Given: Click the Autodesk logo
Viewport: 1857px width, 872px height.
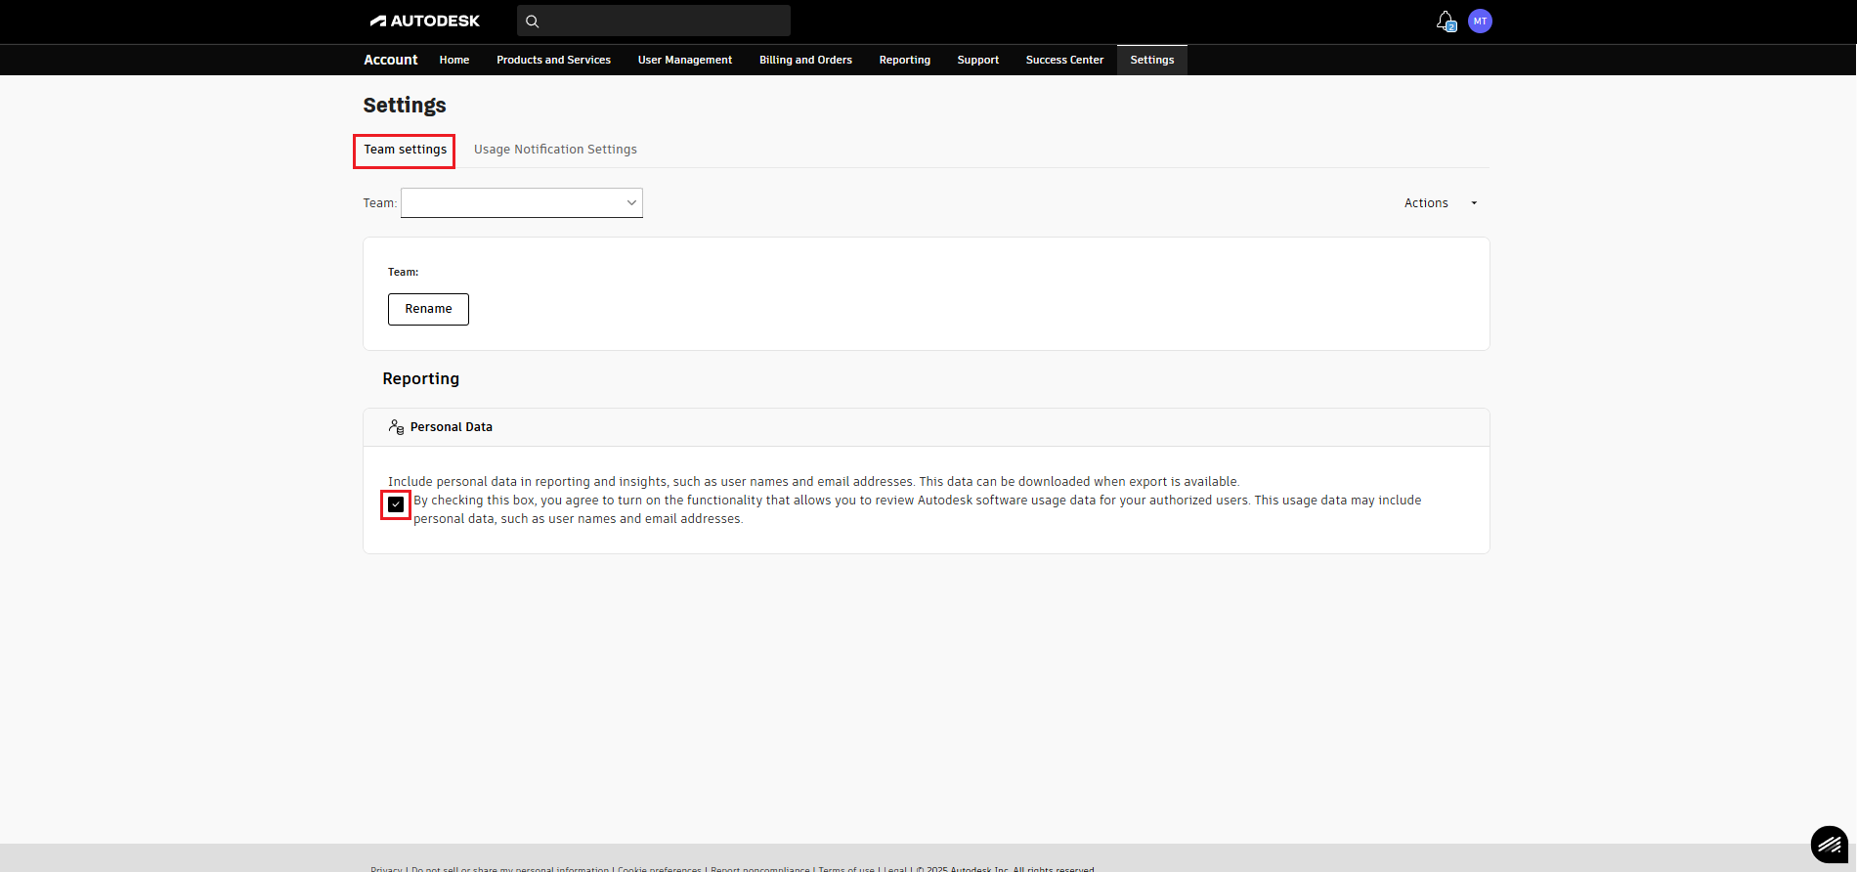Looking at the screenshot, I should click(x=424, y=21).
